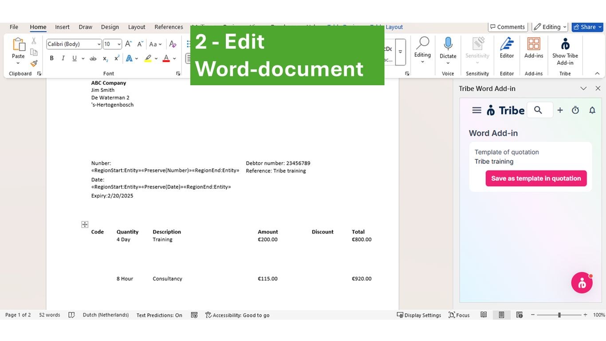Image resolution: width=606 pixels, height=341 pixels.
Task: Toggle Underline formatting
Action: click(x=74, y=59)
